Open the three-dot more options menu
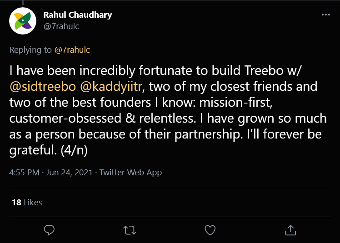This screenshot has height=243, width=340. pos(325,15)
